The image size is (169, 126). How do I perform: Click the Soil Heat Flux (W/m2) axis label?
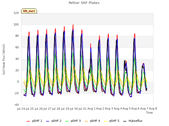4,59
